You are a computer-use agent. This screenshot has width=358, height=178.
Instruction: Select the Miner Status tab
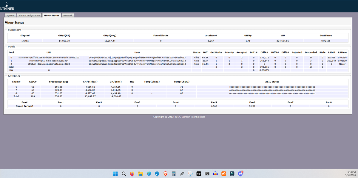coord(52,16)
